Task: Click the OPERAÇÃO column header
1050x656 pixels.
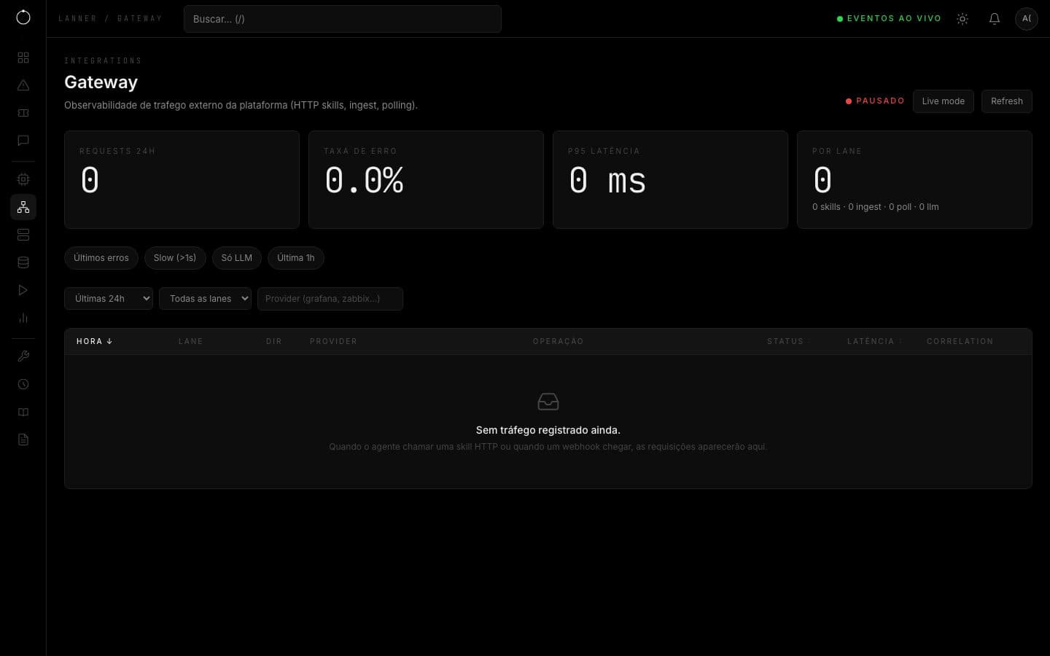Action: (x=558, y=341)
